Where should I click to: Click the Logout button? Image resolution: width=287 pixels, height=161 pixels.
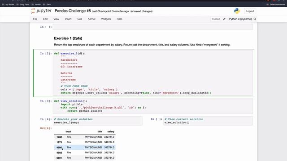click(x=250, y=11)
